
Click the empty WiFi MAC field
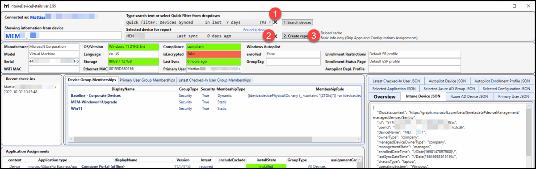54,69
